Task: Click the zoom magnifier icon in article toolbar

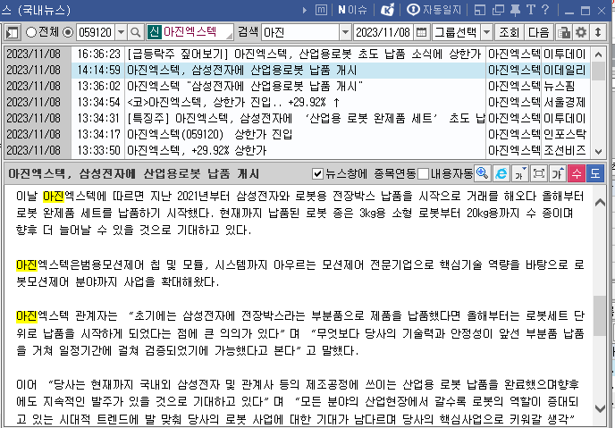Action: pos(482,173)
